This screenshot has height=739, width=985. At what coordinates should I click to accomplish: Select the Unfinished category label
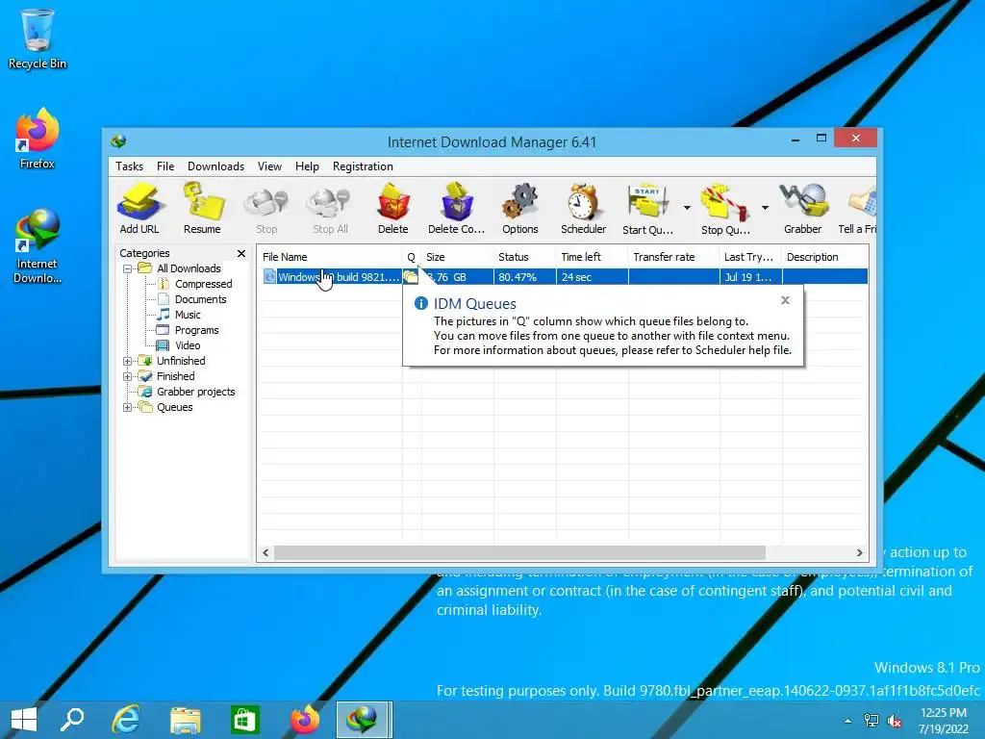point(181,362)
